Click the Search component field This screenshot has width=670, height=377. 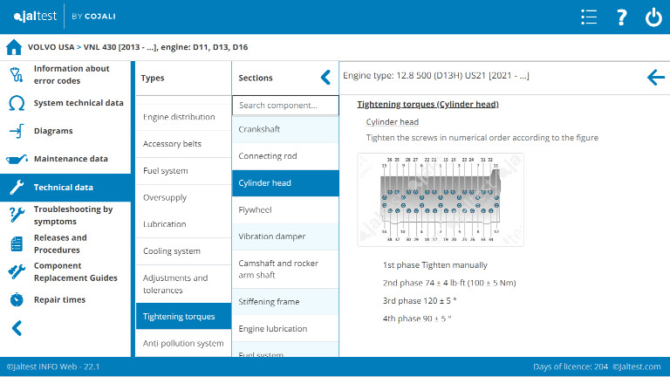point(285,106)
